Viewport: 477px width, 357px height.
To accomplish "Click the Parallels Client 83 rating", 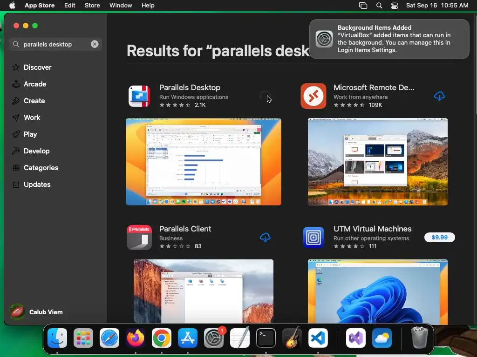I will pos(180,246).
